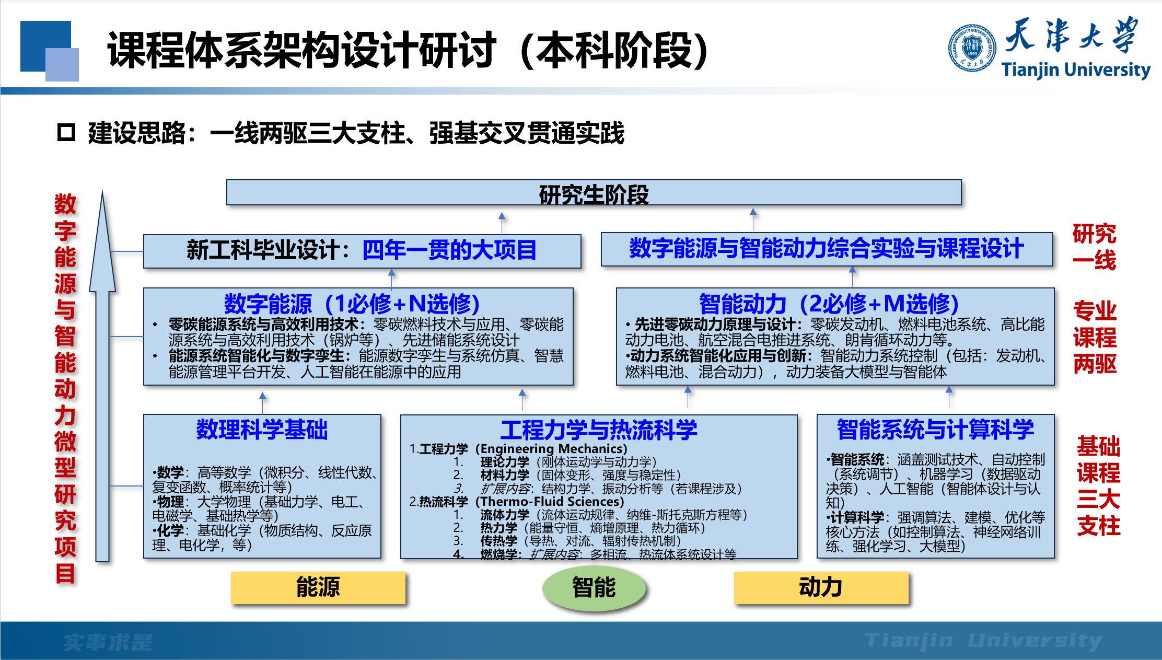Select the 研究生阶段 top bar

point(594,193)
